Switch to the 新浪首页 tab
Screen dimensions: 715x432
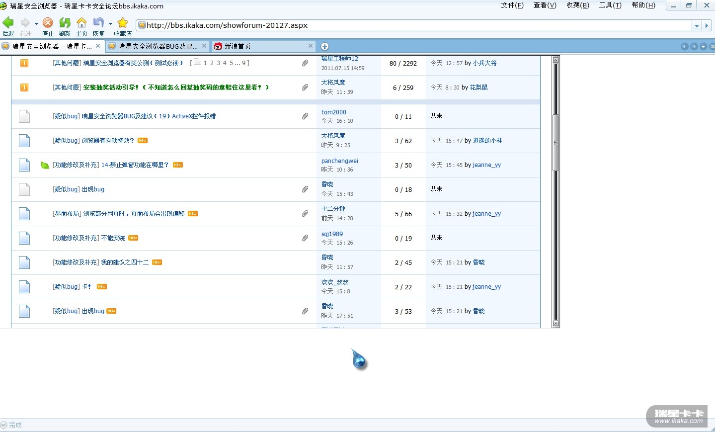(263, 46)
